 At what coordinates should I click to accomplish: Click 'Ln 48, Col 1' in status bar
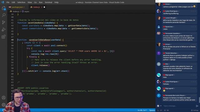tap(142, 110)
